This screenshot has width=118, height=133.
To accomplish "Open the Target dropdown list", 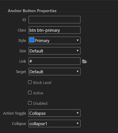I will (55, 72).
